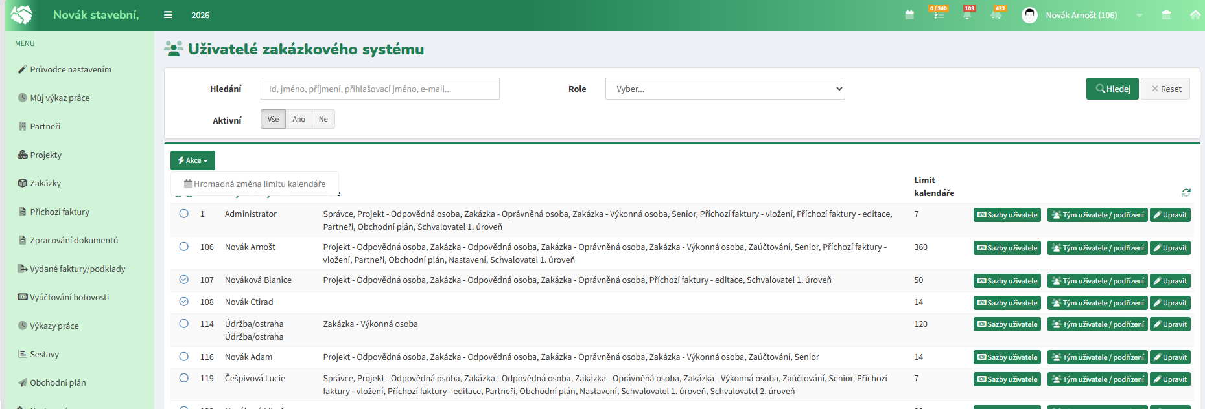Click the Hledej search button
The width and height of the screenshot is (1205, 409).
[x=1112, y=89]
